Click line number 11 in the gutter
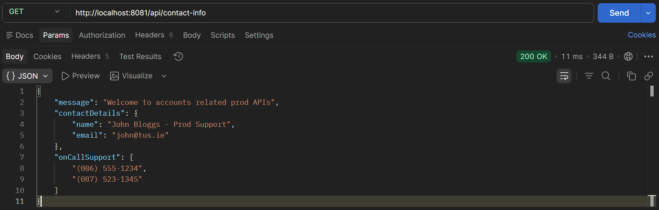Image resolution: width=659 pixels, height=210 pixels. [20, 201]
